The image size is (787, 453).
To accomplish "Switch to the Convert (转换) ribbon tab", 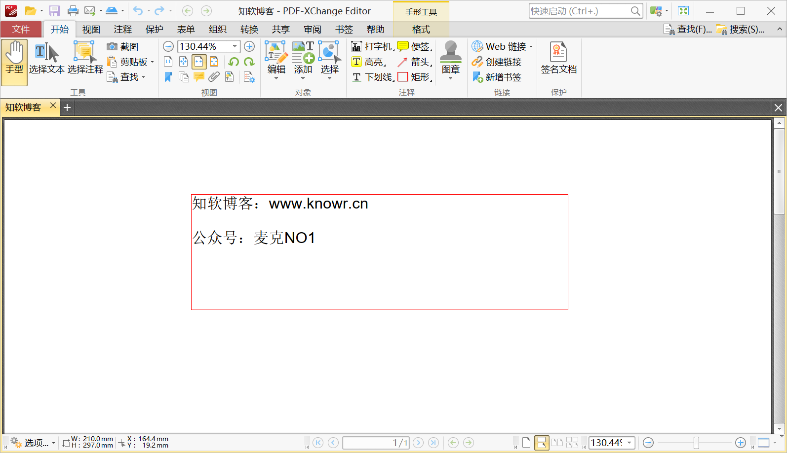I will 249,30.
